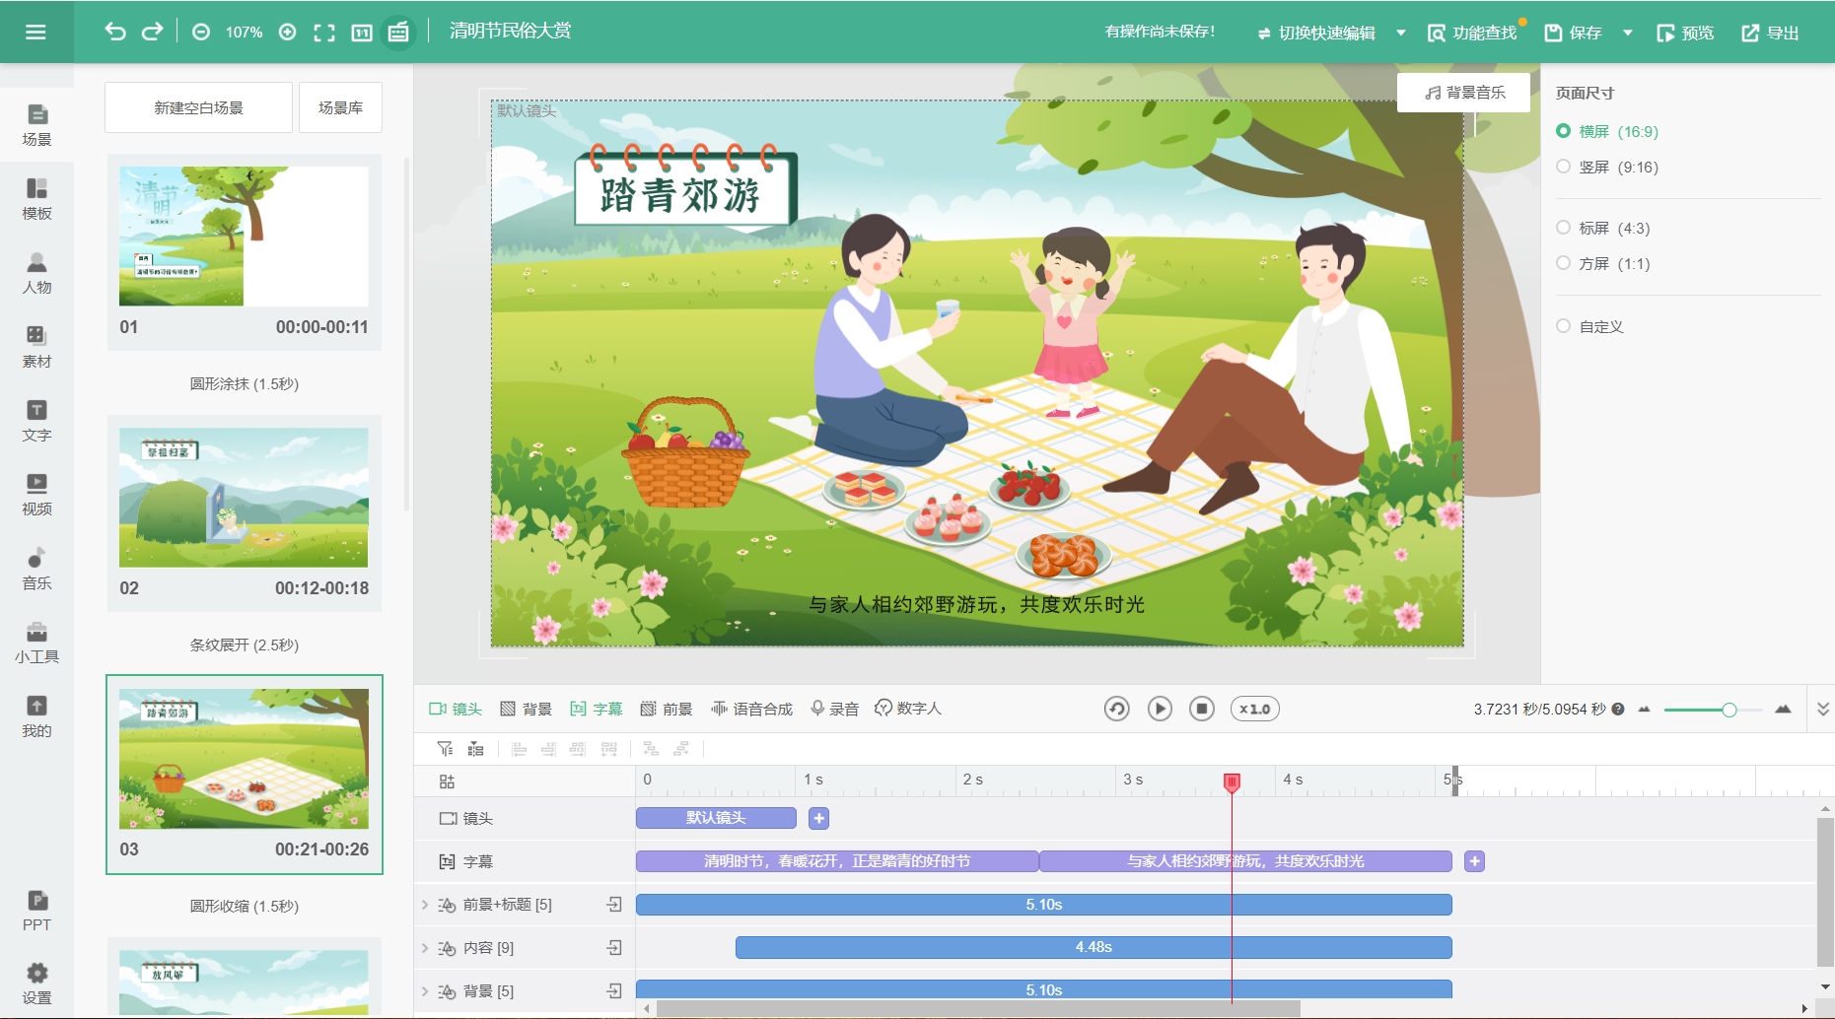Image resolution: width=1835 pixels, height=1019 pixels.
Task: Open the 视频 video sidebar panel
Action: click(x=36, y=495)
